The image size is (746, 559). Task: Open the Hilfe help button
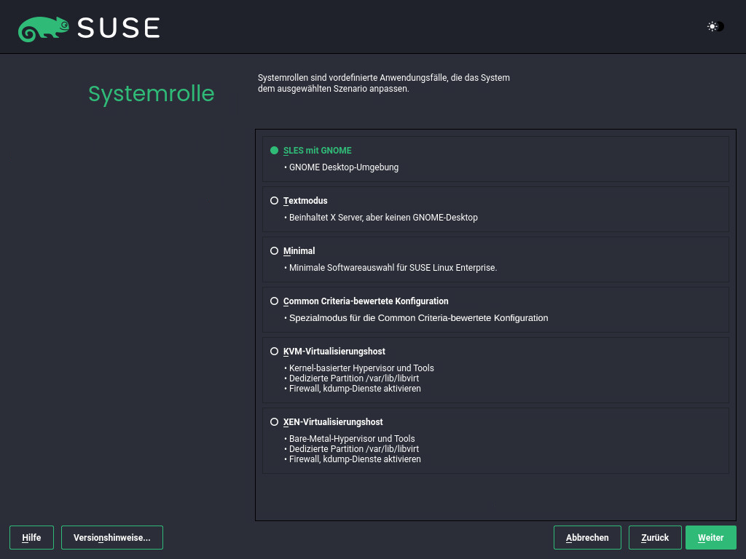point(31,538)
